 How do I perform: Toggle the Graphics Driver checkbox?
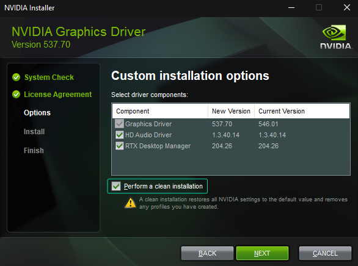point(119,124)
